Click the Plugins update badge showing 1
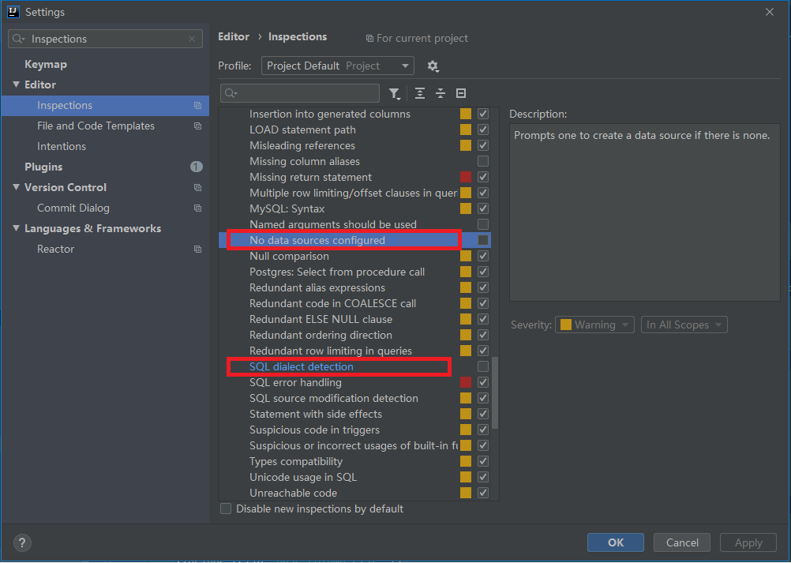 197,167
